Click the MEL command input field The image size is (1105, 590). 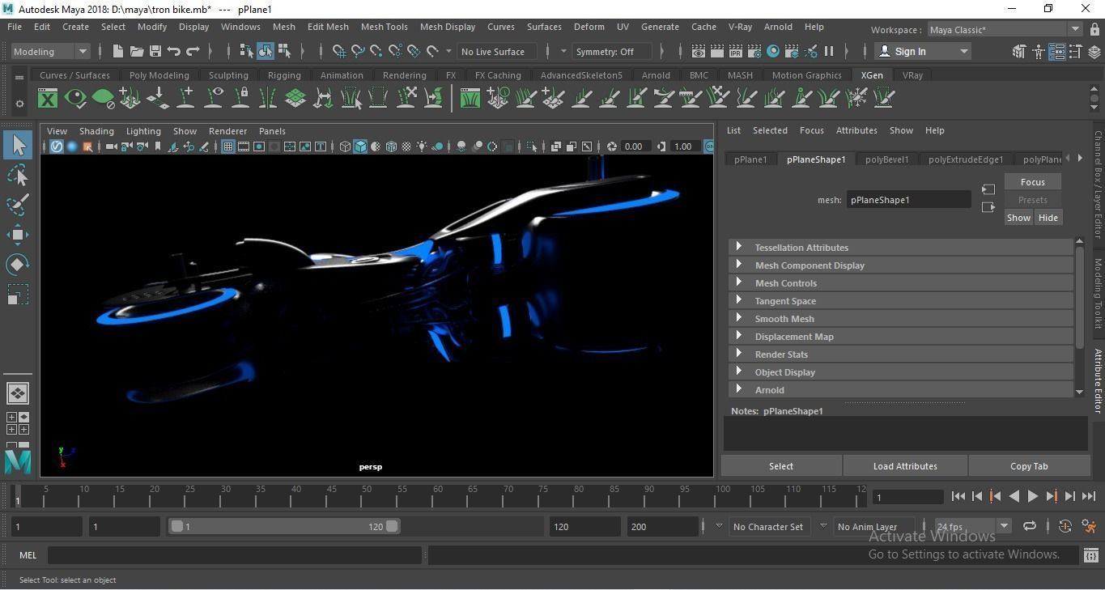pos(235,555)
